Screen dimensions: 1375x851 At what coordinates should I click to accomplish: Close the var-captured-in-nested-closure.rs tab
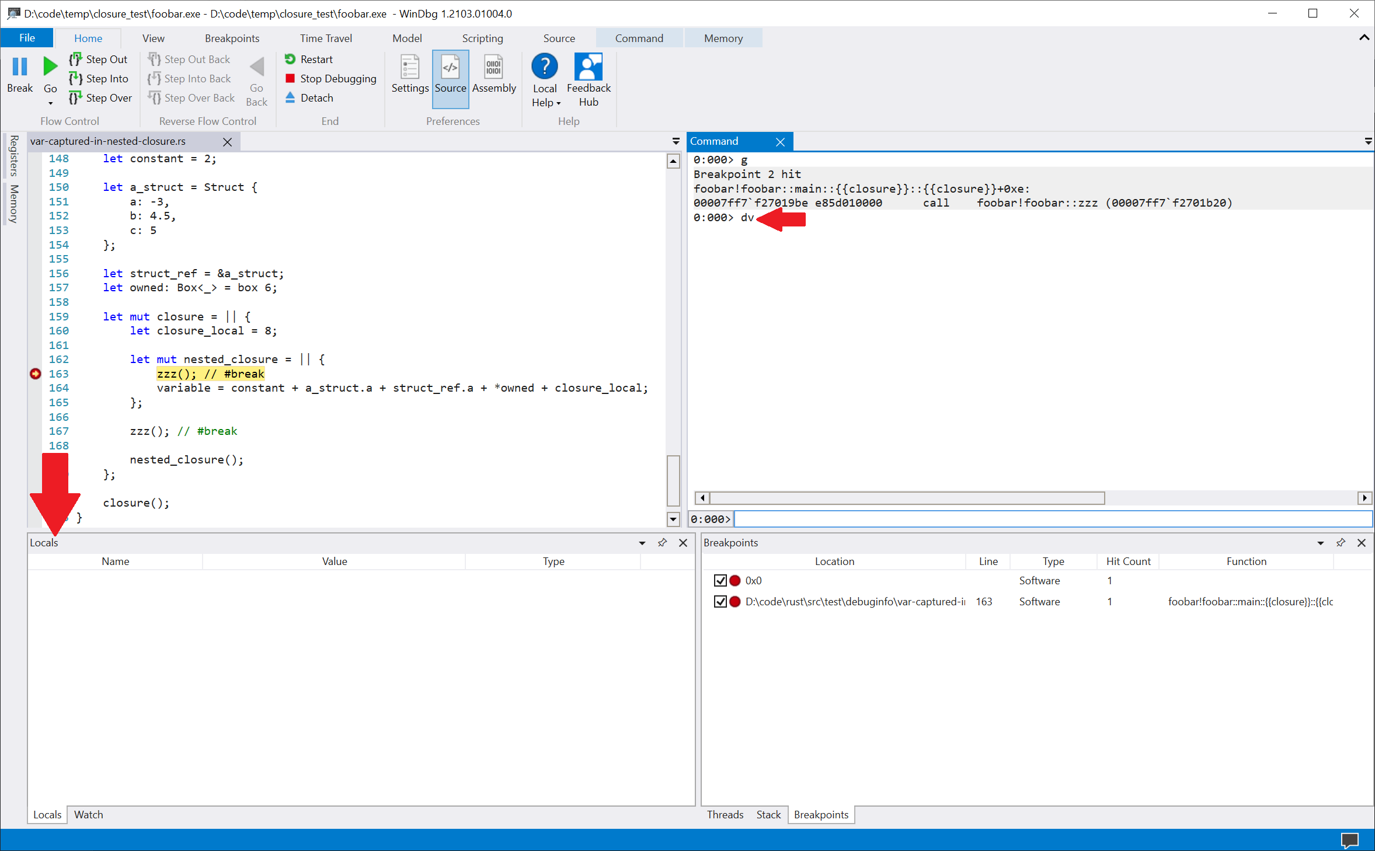(228, 142)
